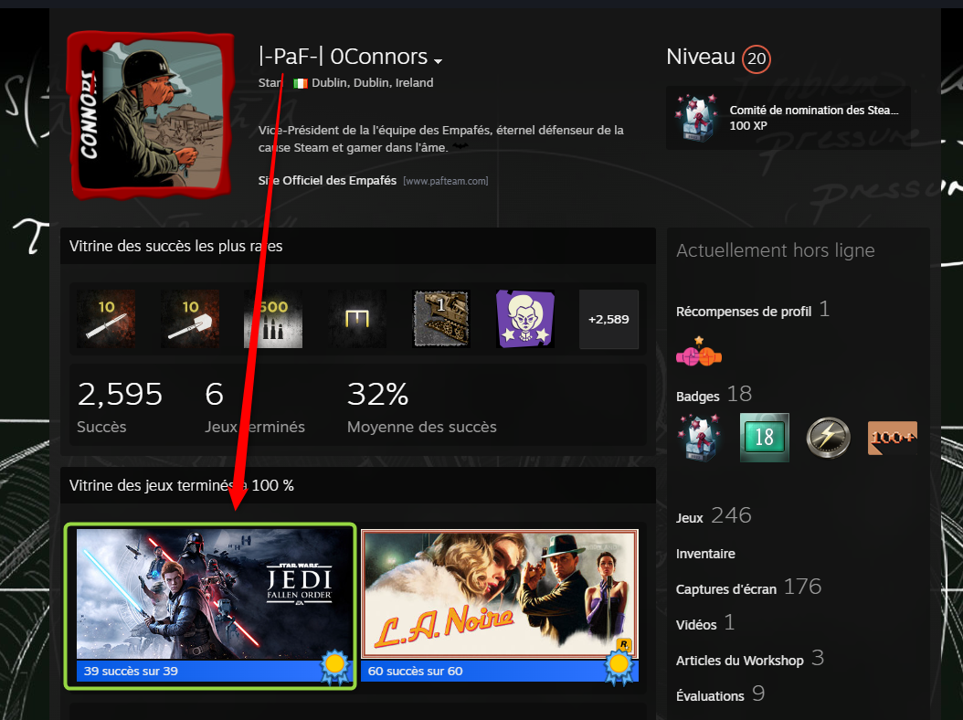Open the L.A. Noire game thumbnail
Viewport: 963px width, 720px height.
[x=500, y=594]
